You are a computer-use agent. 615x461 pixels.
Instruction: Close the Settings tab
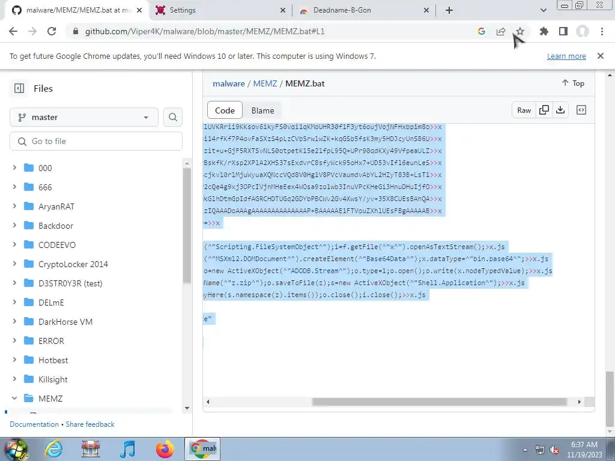tap(283, 10)
